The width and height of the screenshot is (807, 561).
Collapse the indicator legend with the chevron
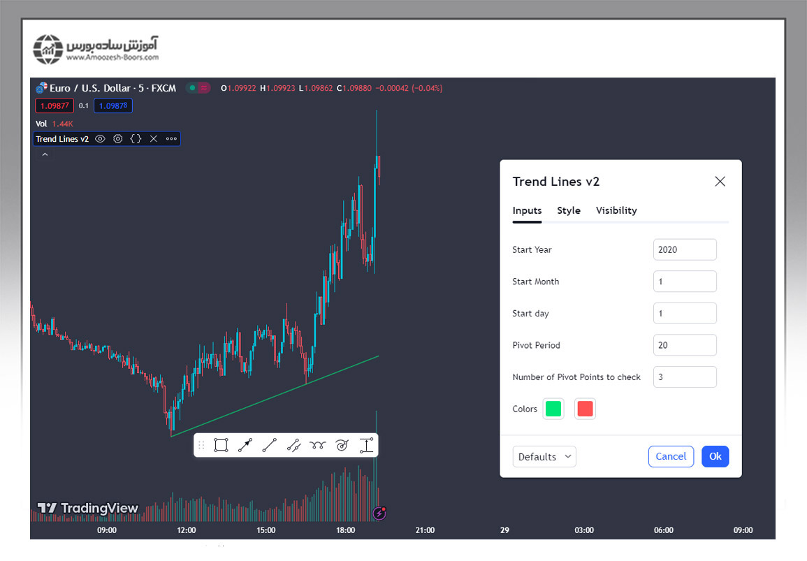[x=45, y=155]
